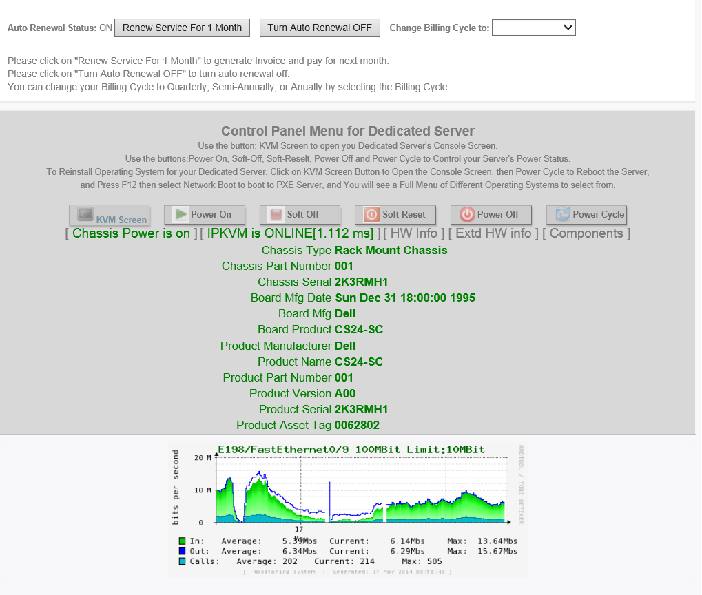Click the Product Asset Tag value 0062802

357,425
